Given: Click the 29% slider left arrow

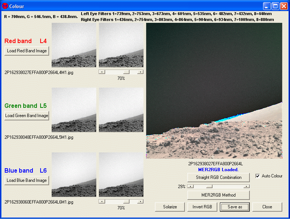Looking at the screenshot, I should pyautogui.click(x=190, y=187).
